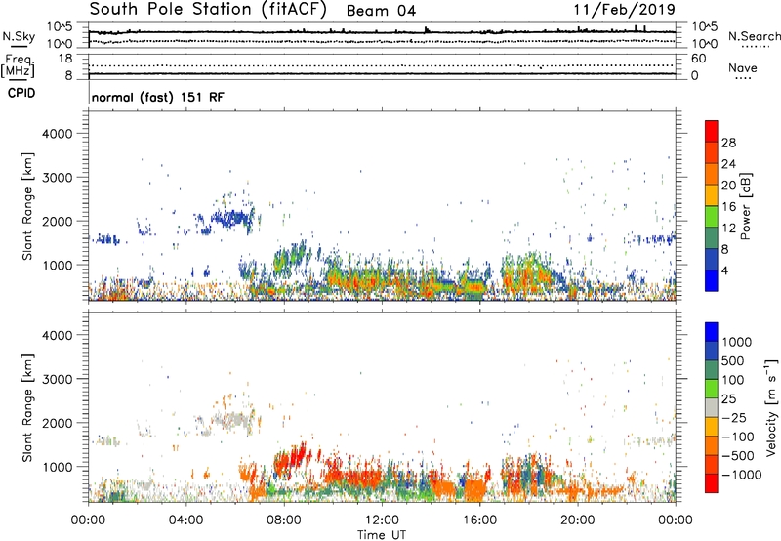Click the 'CPID' label
This screenshot has height=541, width=781.
(x=21, y=93)
